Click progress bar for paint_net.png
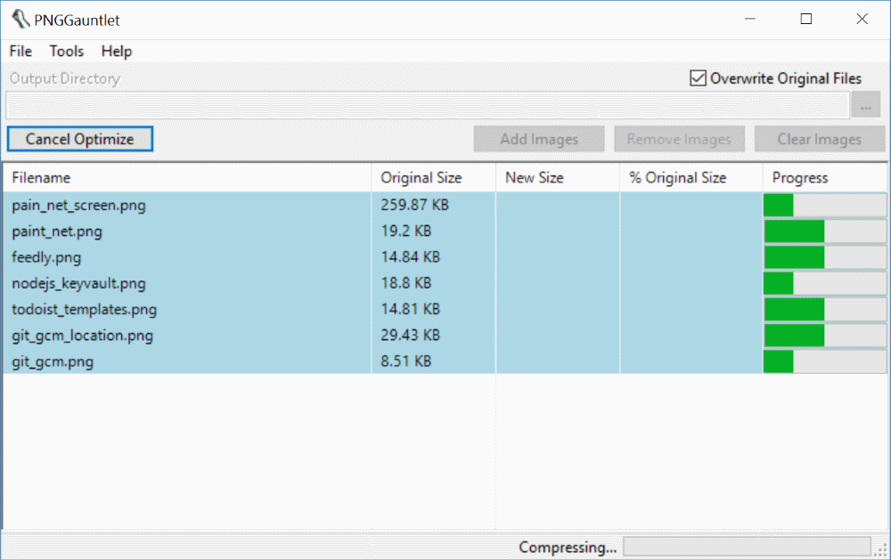891x560 pixels. 825,231
